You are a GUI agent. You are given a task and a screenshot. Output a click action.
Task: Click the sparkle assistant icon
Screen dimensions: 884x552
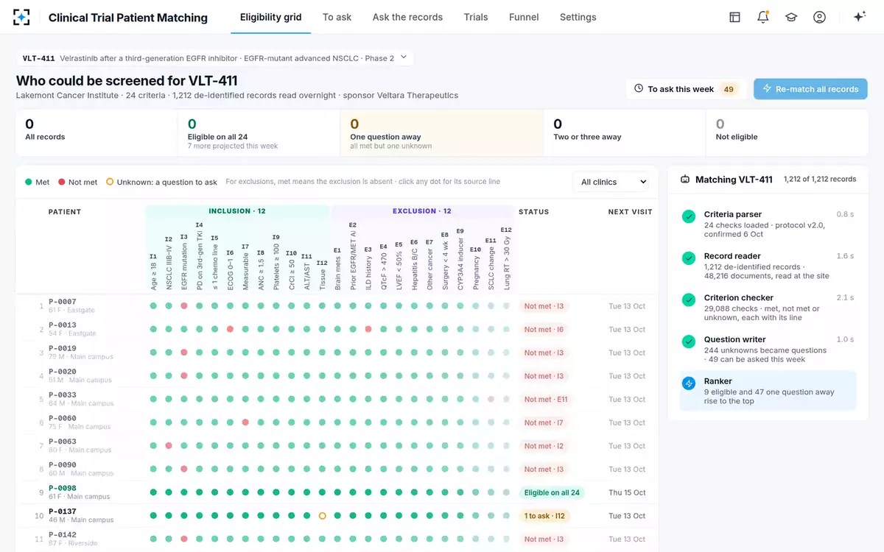pos(859,17)
